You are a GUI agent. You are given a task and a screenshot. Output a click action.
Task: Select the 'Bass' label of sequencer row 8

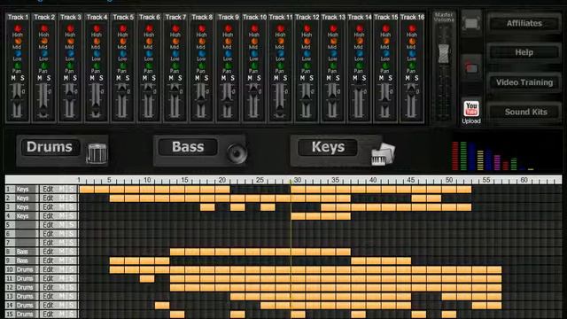click(22, 252)
